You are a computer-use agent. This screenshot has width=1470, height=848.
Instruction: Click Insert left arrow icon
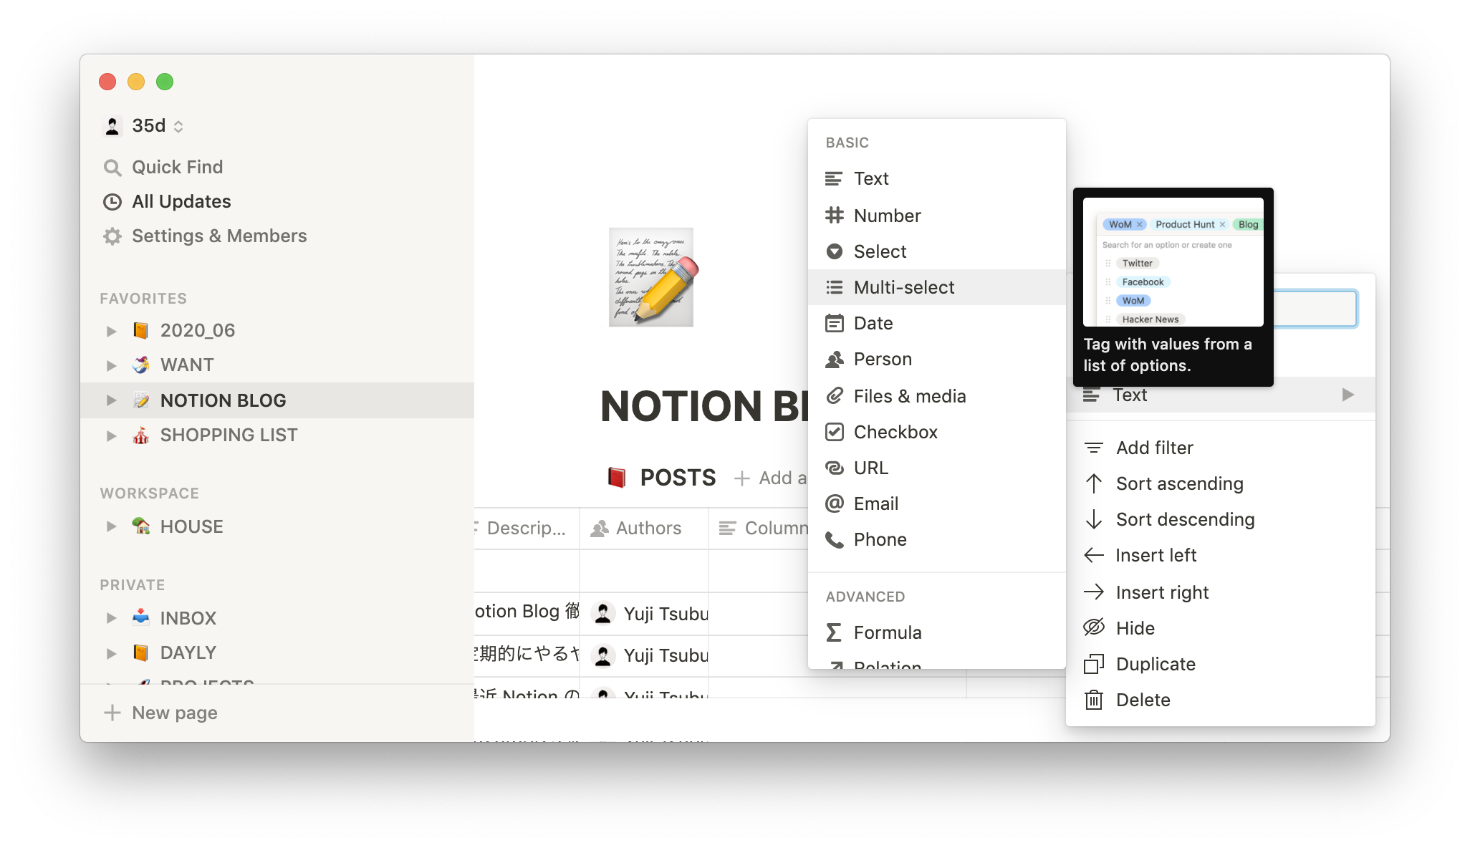pos(1093,555)
